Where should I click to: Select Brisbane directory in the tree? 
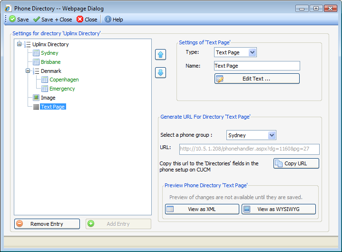pyautogui.click(x=50, y=62)
